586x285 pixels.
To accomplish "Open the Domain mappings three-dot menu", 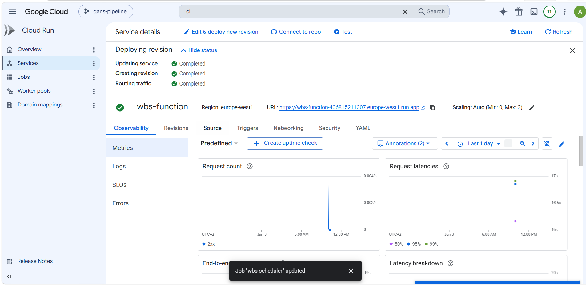I will pos(94,105).
